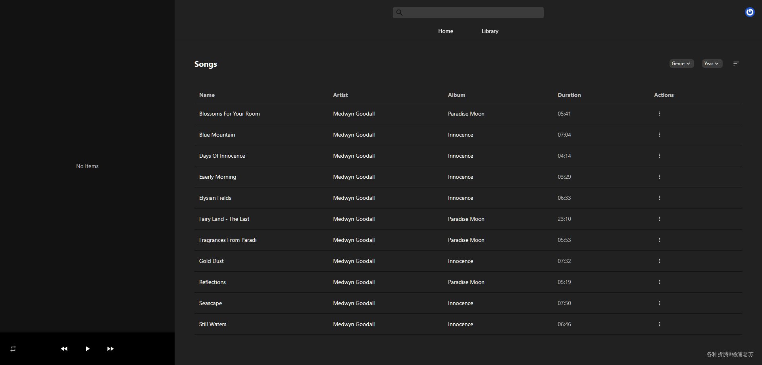Switch to the Library tab
762x365 pixels.
point(490,31)
